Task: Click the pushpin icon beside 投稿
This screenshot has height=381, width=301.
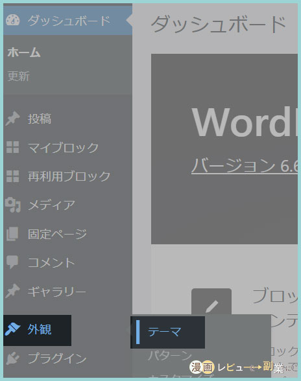Action: 13,119
